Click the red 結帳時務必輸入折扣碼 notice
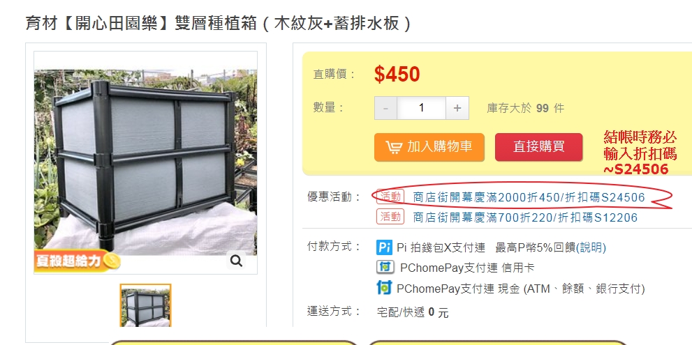Image resolution: width=692 pixels, height=345 pixels. [640, 153]
